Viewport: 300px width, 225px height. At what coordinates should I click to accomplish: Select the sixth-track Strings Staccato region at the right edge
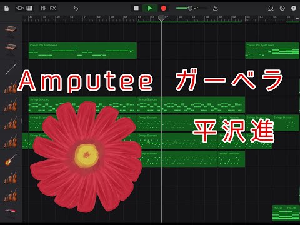(286, 122)
